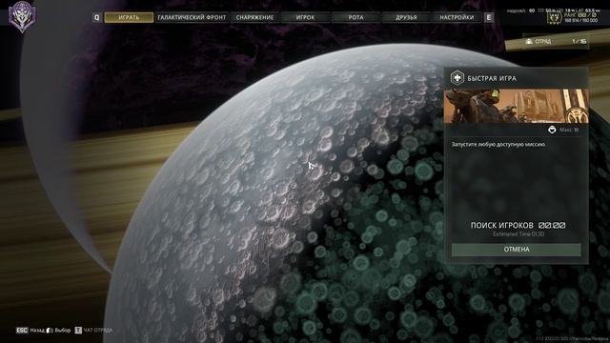Click the ESC Назад back prompt

(30, 331)
